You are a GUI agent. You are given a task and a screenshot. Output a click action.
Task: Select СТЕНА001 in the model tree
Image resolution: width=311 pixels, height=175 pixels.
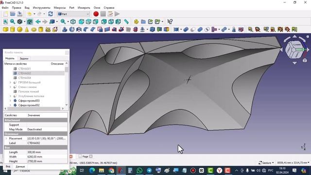pyautogui.click(x=24, y=69)
